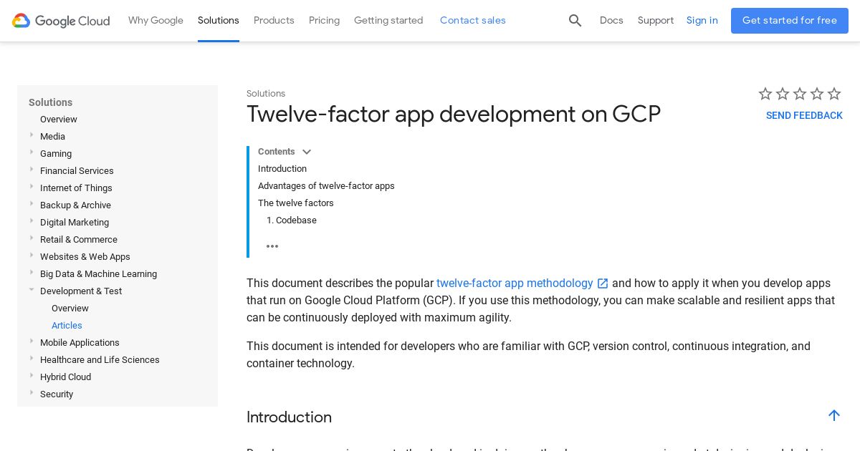Expand the Financial Services arrow
Viewport: 860px width, 451px height.
pyautogui.click(x=32, y=170)
